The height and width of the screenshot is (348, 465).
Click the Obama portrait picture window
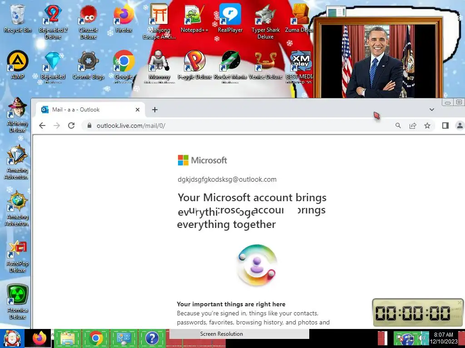(378, 58)
